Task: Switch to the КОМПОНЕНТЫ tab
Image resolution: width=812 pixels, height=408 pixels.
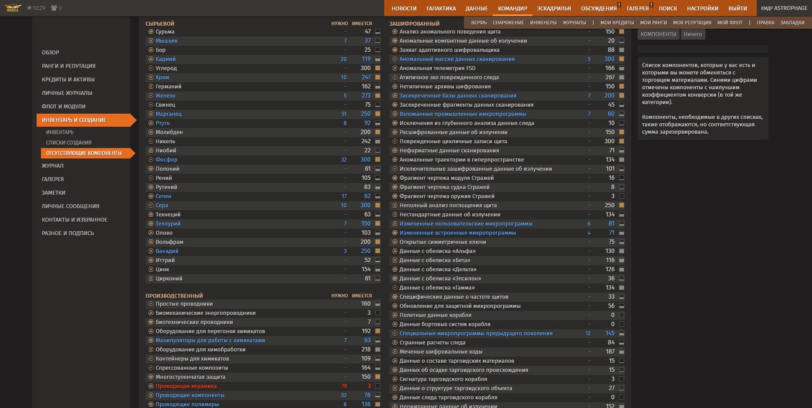Action: click(658, 34)
